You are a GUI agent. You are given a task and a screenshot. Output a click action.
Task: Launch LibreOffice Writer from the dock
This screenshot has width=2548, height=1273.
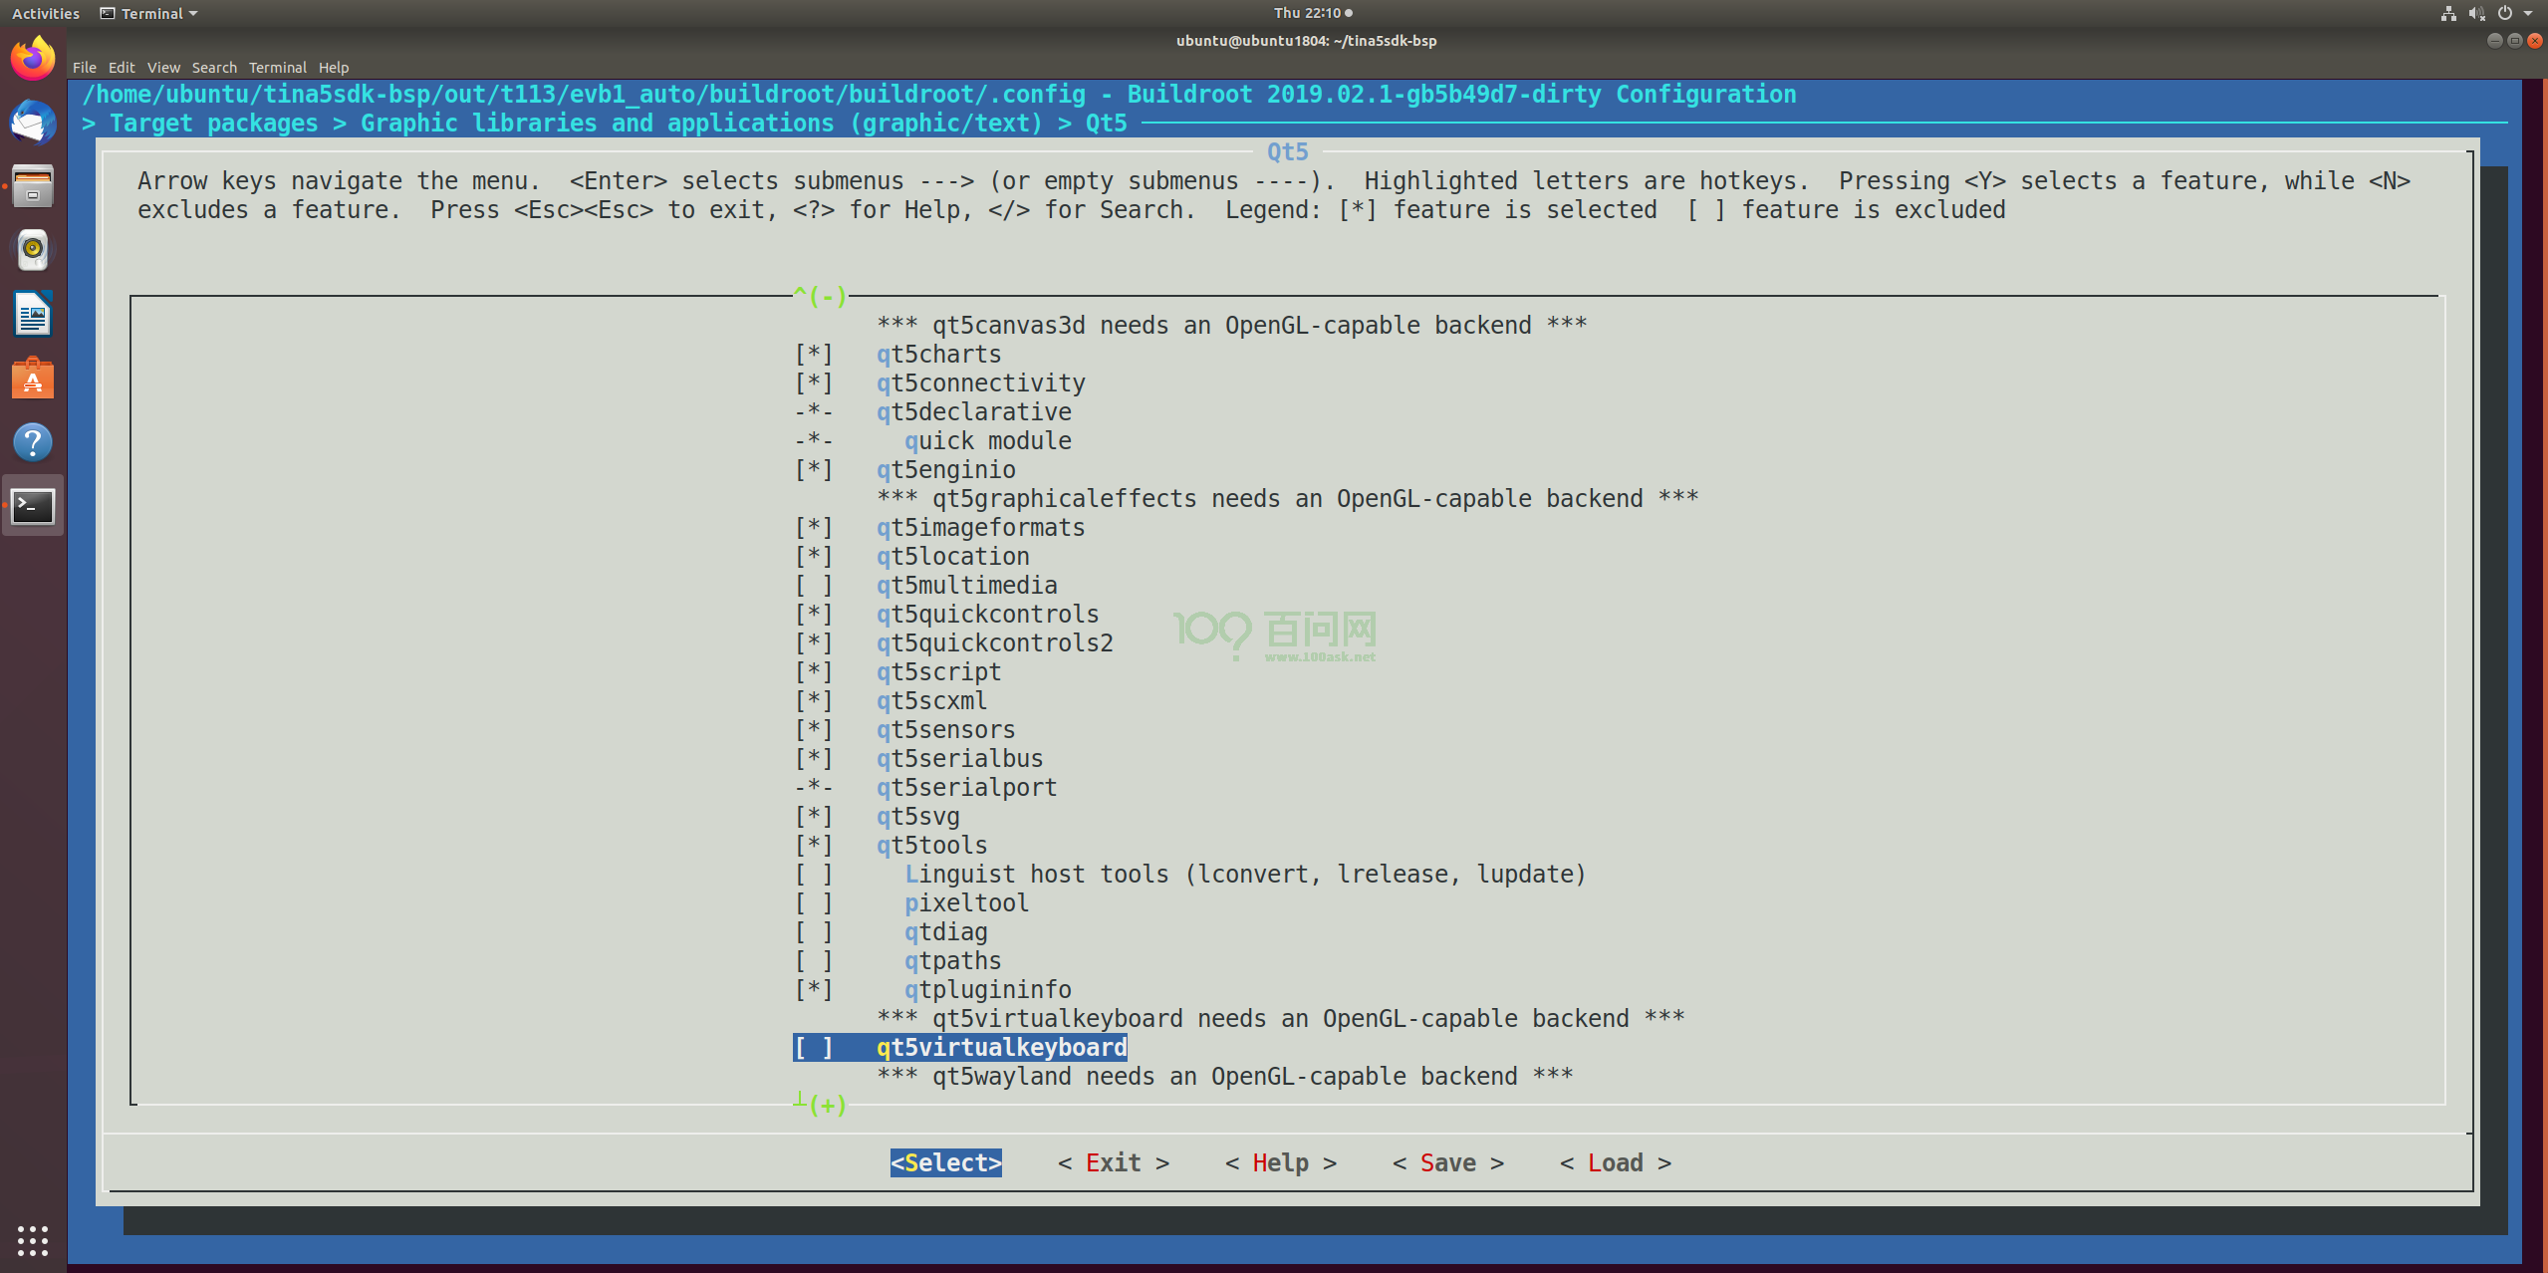click(x=33, y=315)
